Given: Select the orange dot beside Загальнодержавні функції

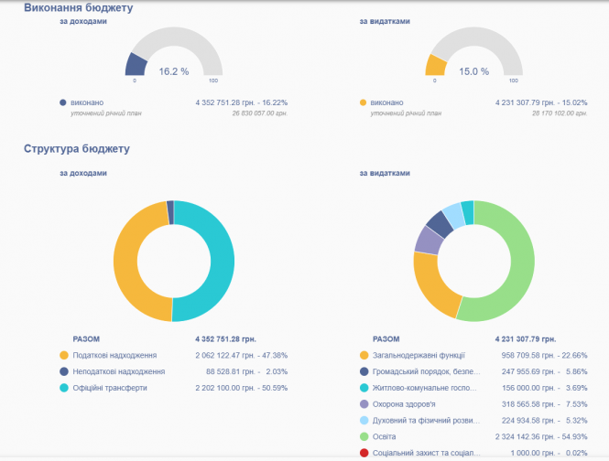Looking at the screenshot, I should (x=364, y=355).
